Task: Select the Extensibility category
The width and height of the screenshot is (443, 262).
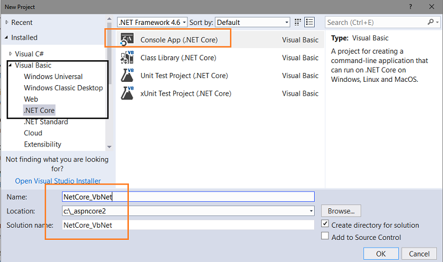Action: click(43, 144)
